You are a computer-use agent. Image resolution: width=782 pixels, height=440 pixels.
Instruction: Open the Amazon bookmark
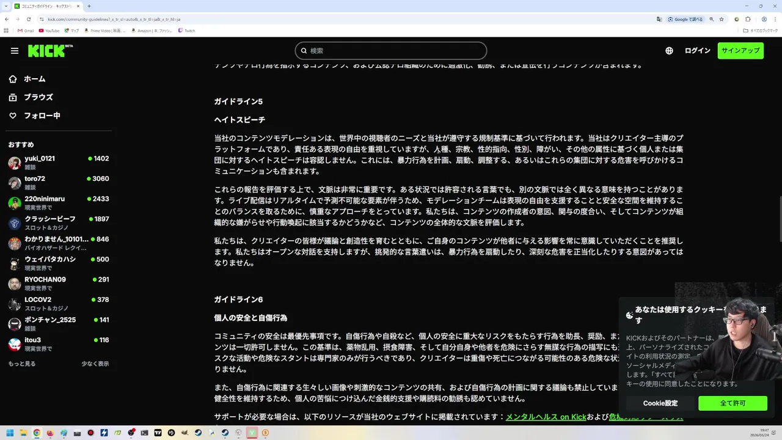coord(152,31)
